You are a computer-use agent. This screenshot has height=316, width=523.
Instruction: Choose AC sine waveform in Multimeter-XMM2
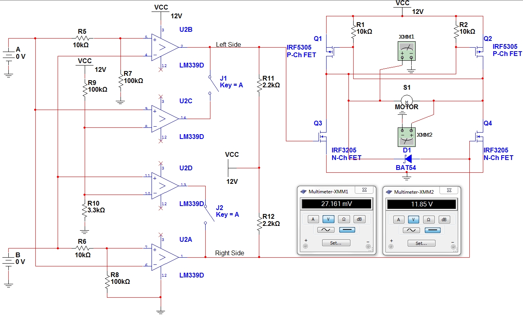point(411,230)
